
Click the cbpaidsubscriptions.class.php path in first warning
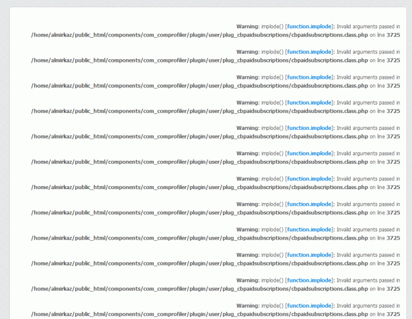coord(199,35)
